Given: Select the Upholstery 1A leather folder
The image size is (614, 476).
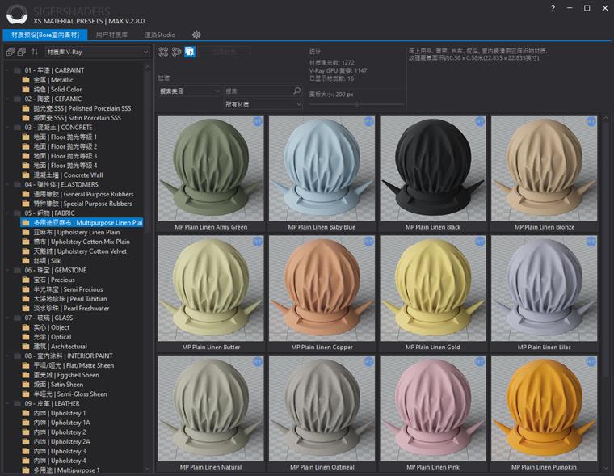Looking at the screenshot, I should coord(61,423).
